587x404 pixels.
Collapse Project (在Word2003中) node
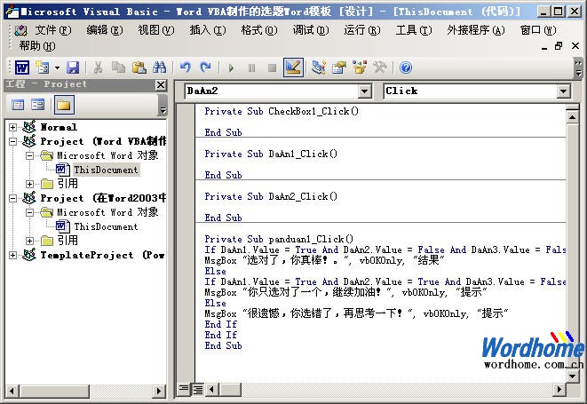pos(12,198)
